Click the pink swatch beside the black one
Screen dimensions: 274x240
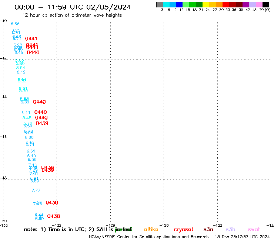tap(259, 4)
